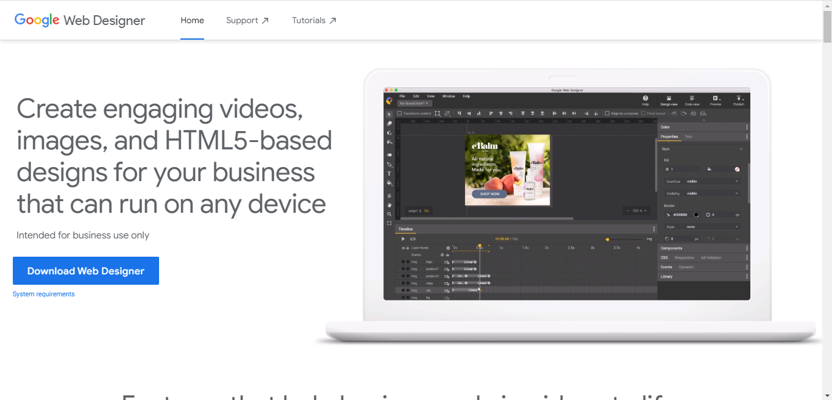The image size is (832, 400).
Task: Click the Preview icon
Action: point(716,98)
